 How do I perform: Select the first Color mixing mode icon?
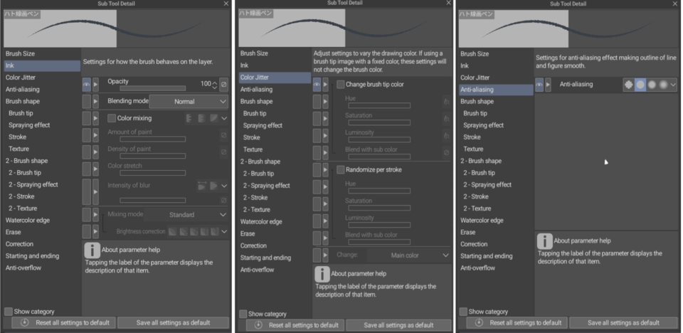[x=189, y=118]
